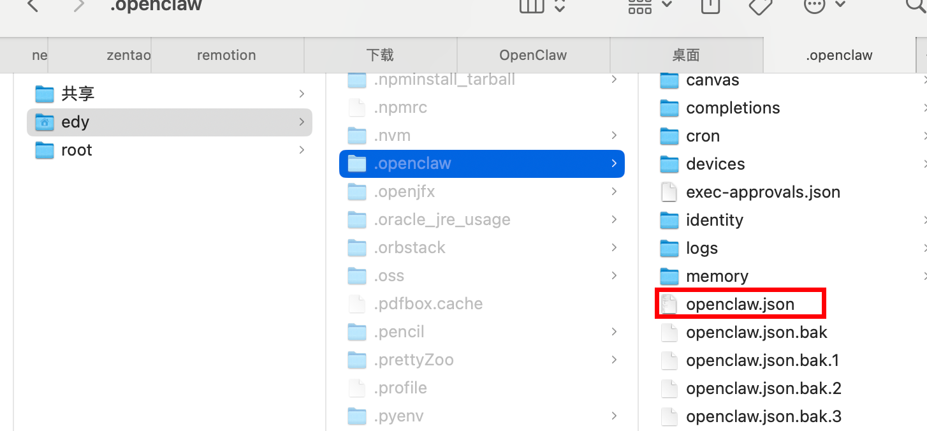Click the cron folder icon

pos(669,136)
